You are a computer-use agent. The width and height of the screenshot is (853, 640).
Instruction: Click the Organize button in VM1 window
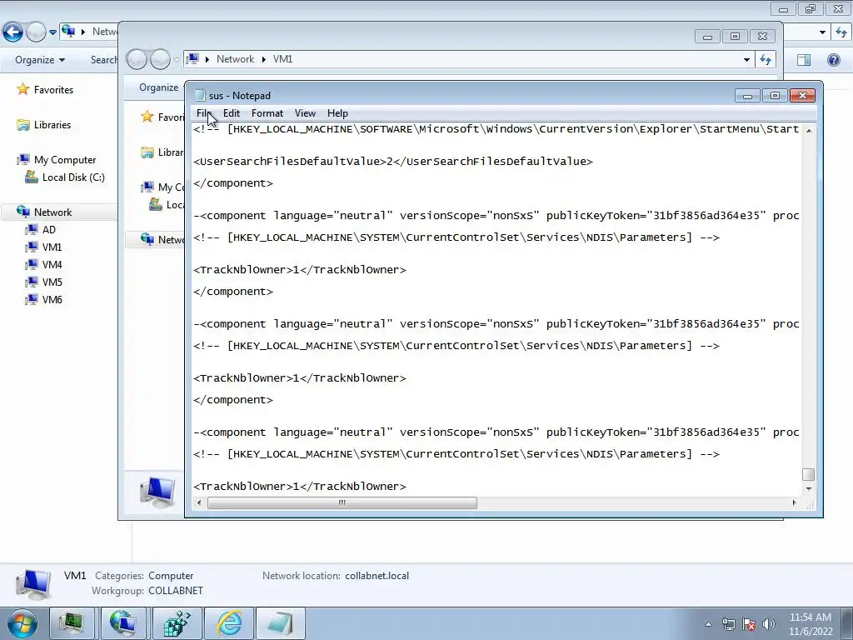pos(158,87)
